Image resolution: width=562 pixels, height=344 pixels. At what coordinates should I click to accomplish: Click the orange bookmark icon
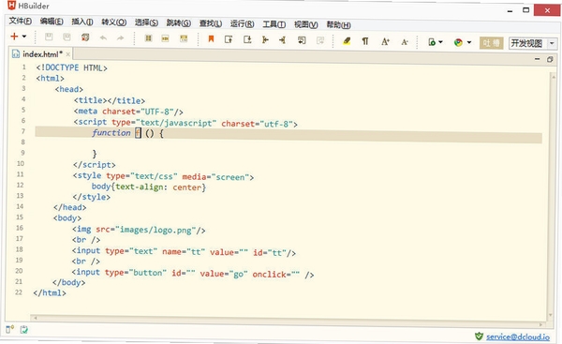tap(211, 38)
